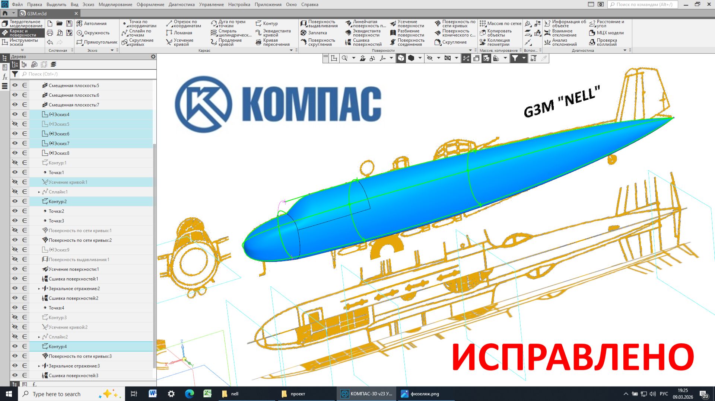Toggle visibility of Эскиз:4
715x401 pixels.
(x=15, y=114)
